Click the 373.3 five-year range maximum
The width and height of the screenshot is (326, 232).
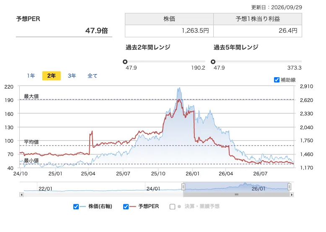click(x=295, y=68)
